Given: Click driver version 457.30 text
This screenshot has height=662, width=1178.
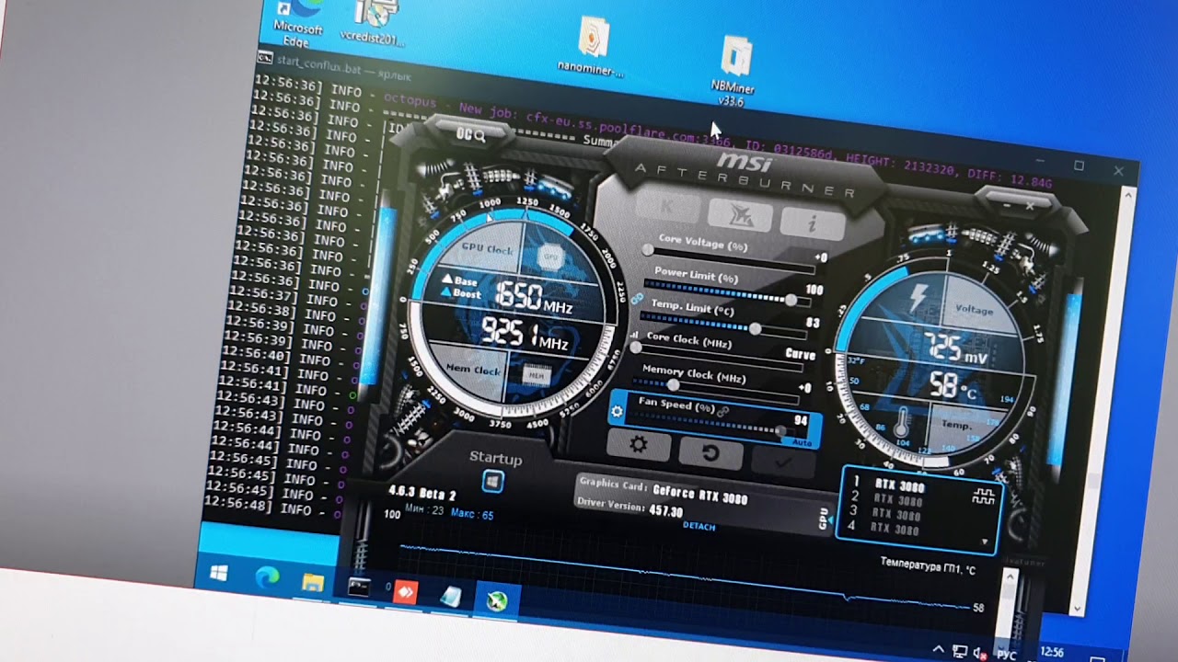Looking at the screenshot, I should pos(666,510).
